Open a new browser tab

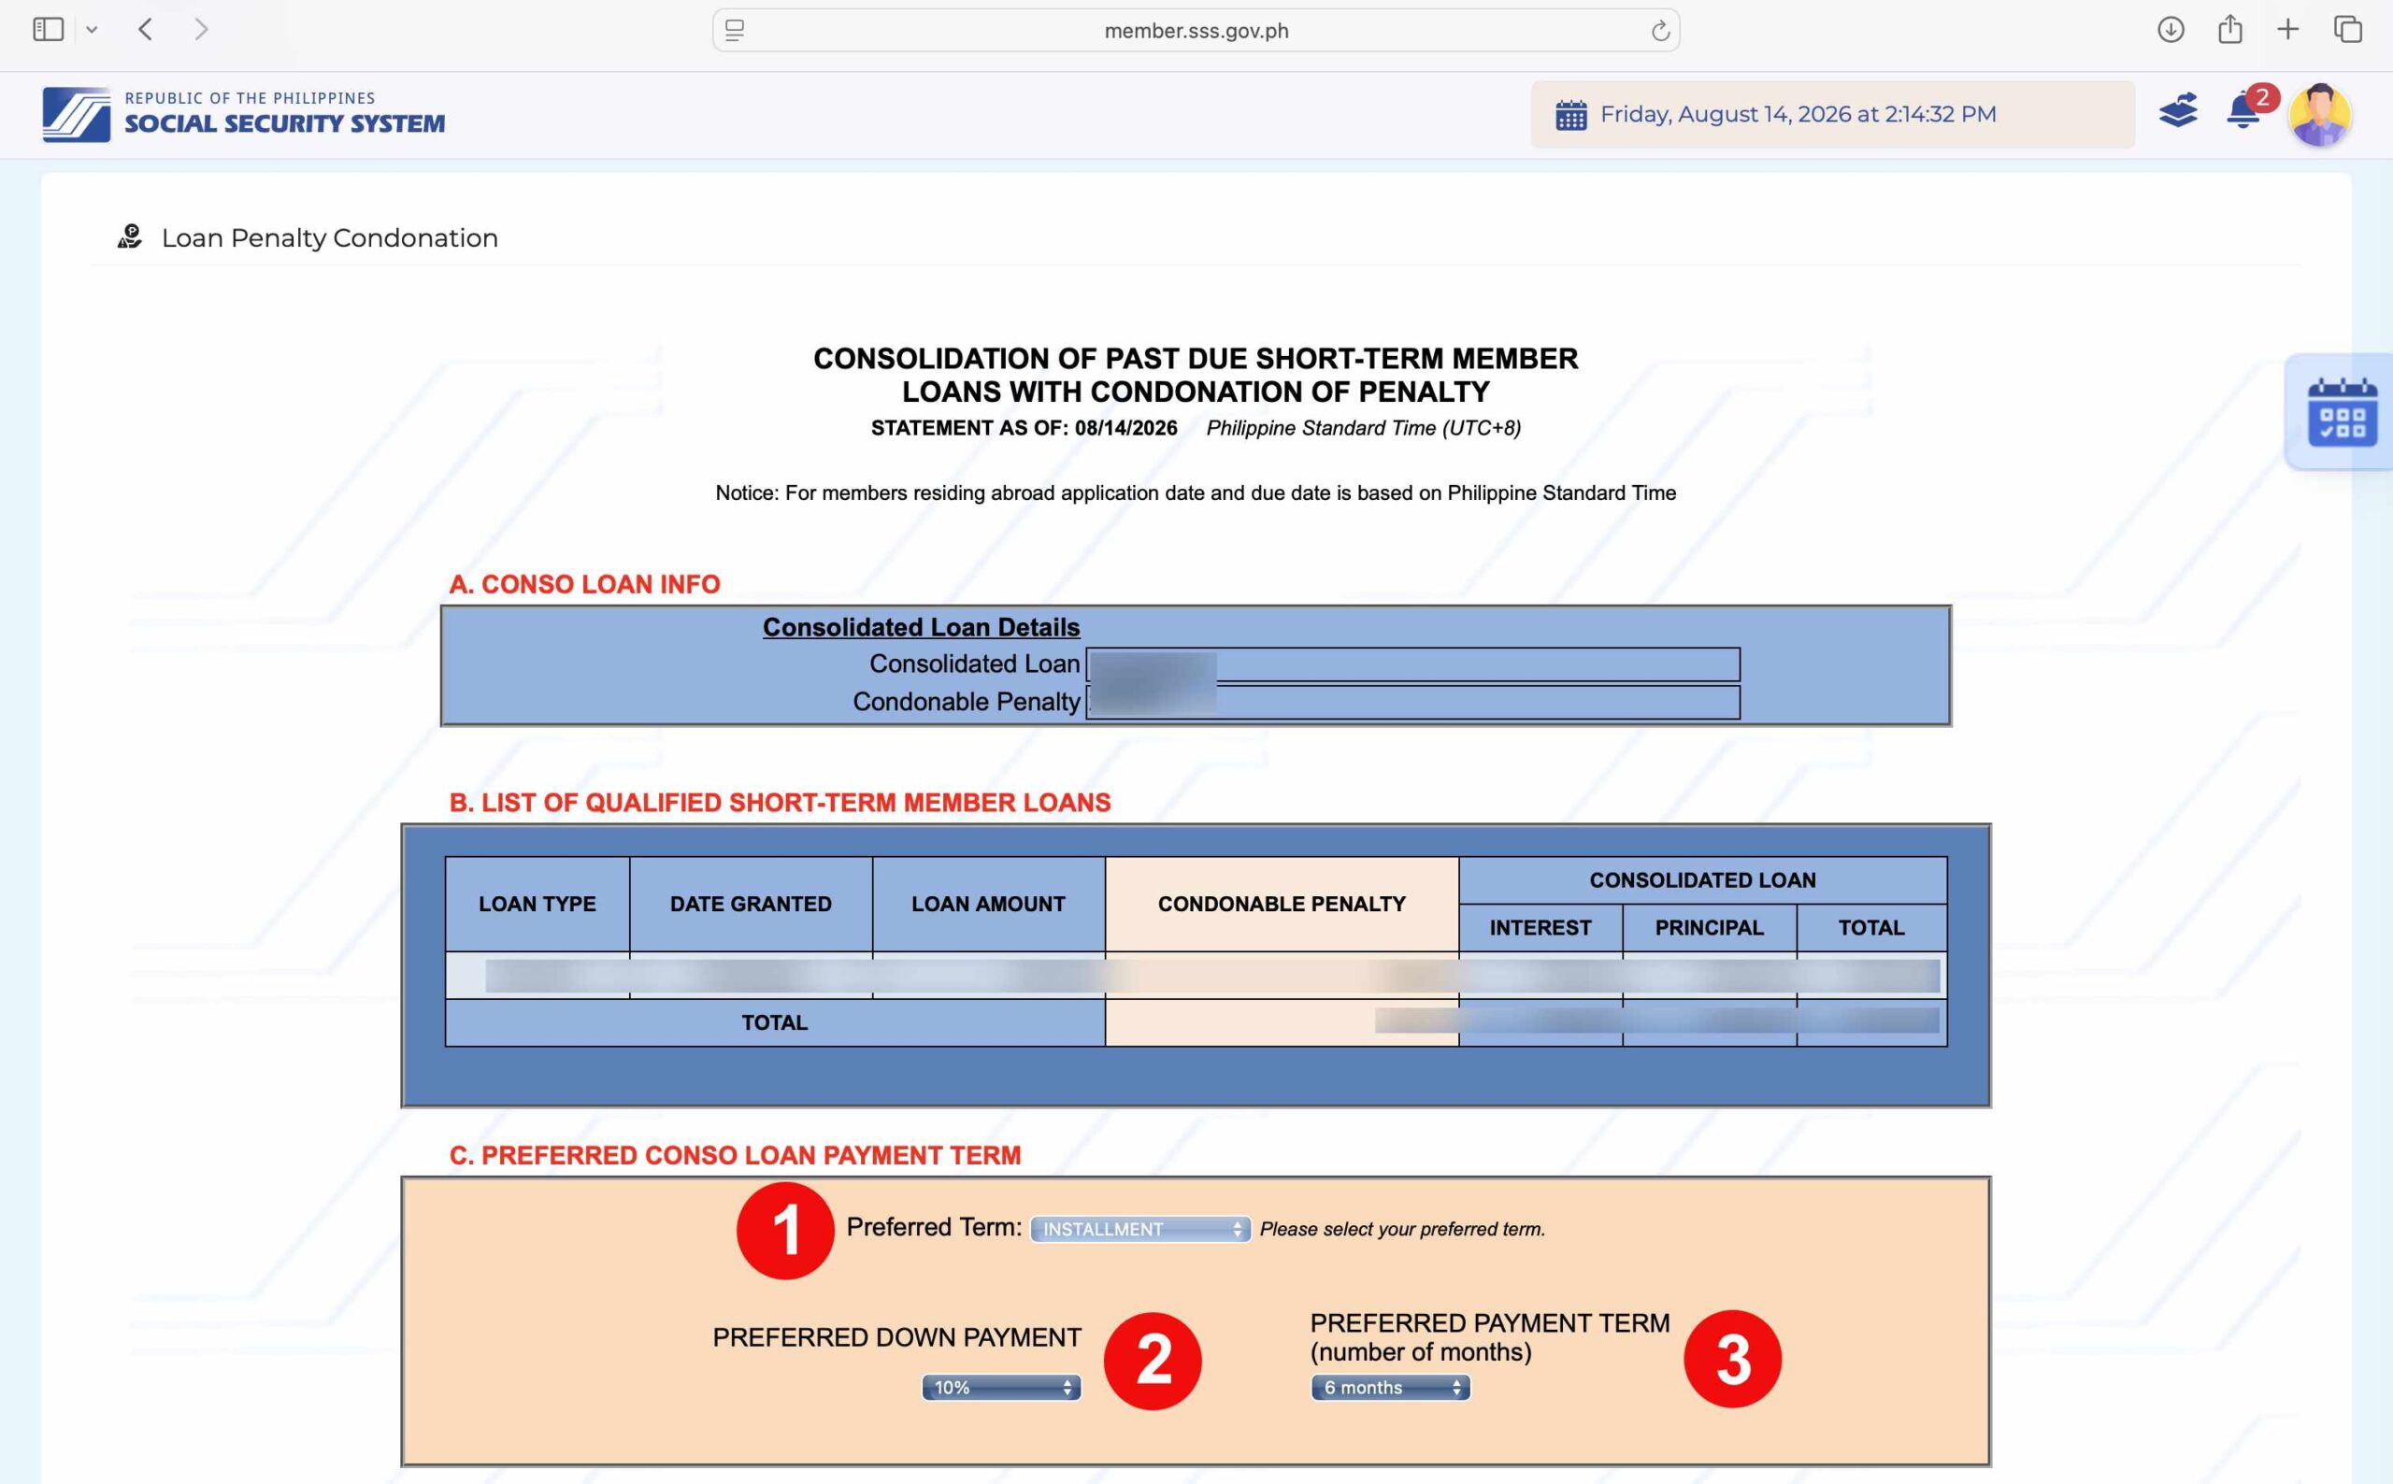click(2288, 30)
